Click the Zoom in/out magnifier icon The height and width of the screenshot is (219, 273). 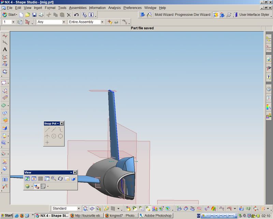54,179
